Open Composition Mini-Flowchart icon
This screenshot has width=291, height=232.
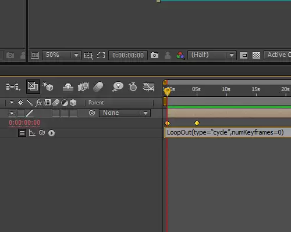click(x=13, y=86)
